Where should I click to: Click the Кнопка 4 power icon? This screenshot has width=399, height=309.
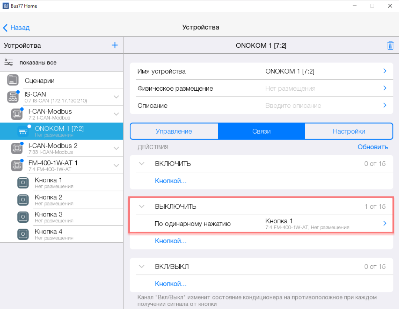pyautogui.click(x=23, y=234)
